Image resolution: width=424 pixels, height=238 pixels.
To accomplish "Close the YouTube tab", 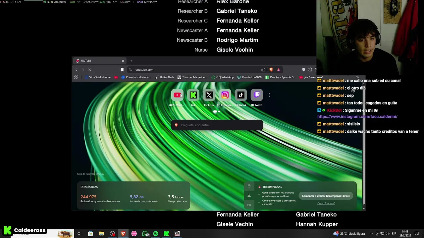I will tap(123, 61).
